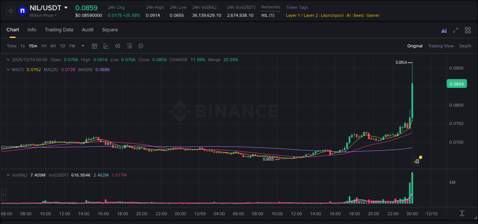Select the Launchpool token tag
Viewport: 478px width, 224px height.
332,15
